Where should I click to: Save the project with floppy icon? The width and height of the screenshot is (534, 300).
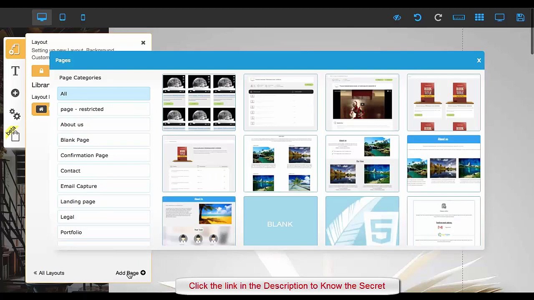520,17
